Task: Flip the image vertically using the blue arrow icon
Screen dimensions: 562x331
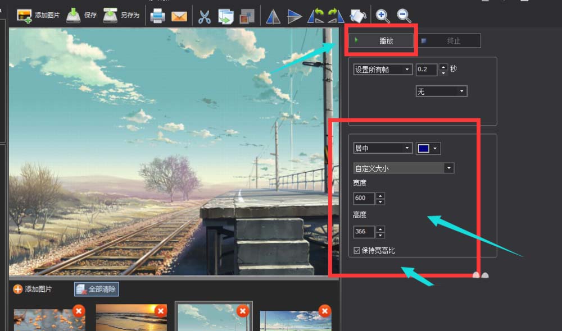Action: pos(294,16)
